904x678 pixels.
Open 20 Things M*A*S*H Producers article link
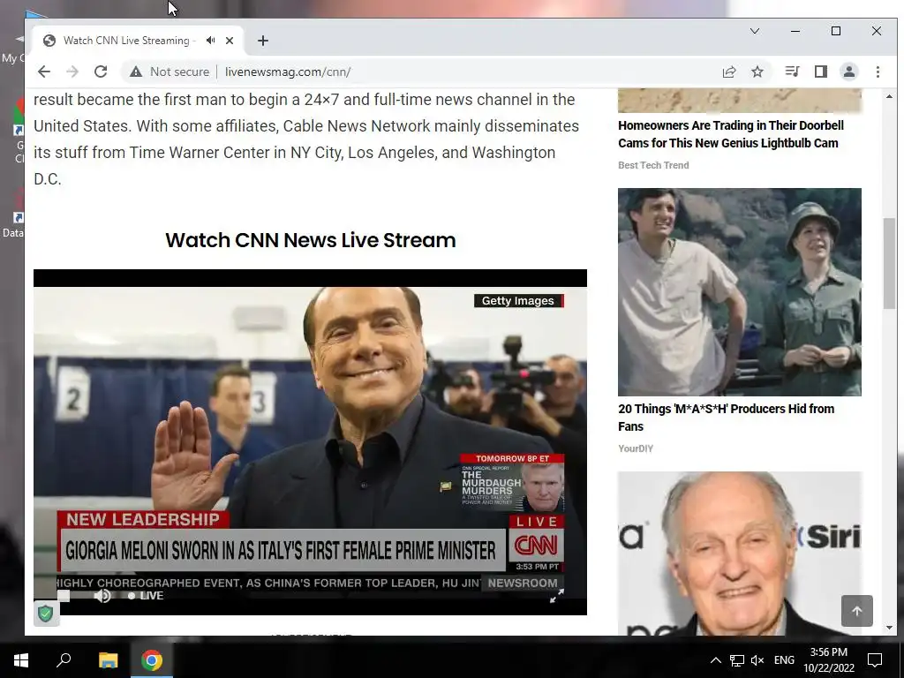click(x=726, y=418)
